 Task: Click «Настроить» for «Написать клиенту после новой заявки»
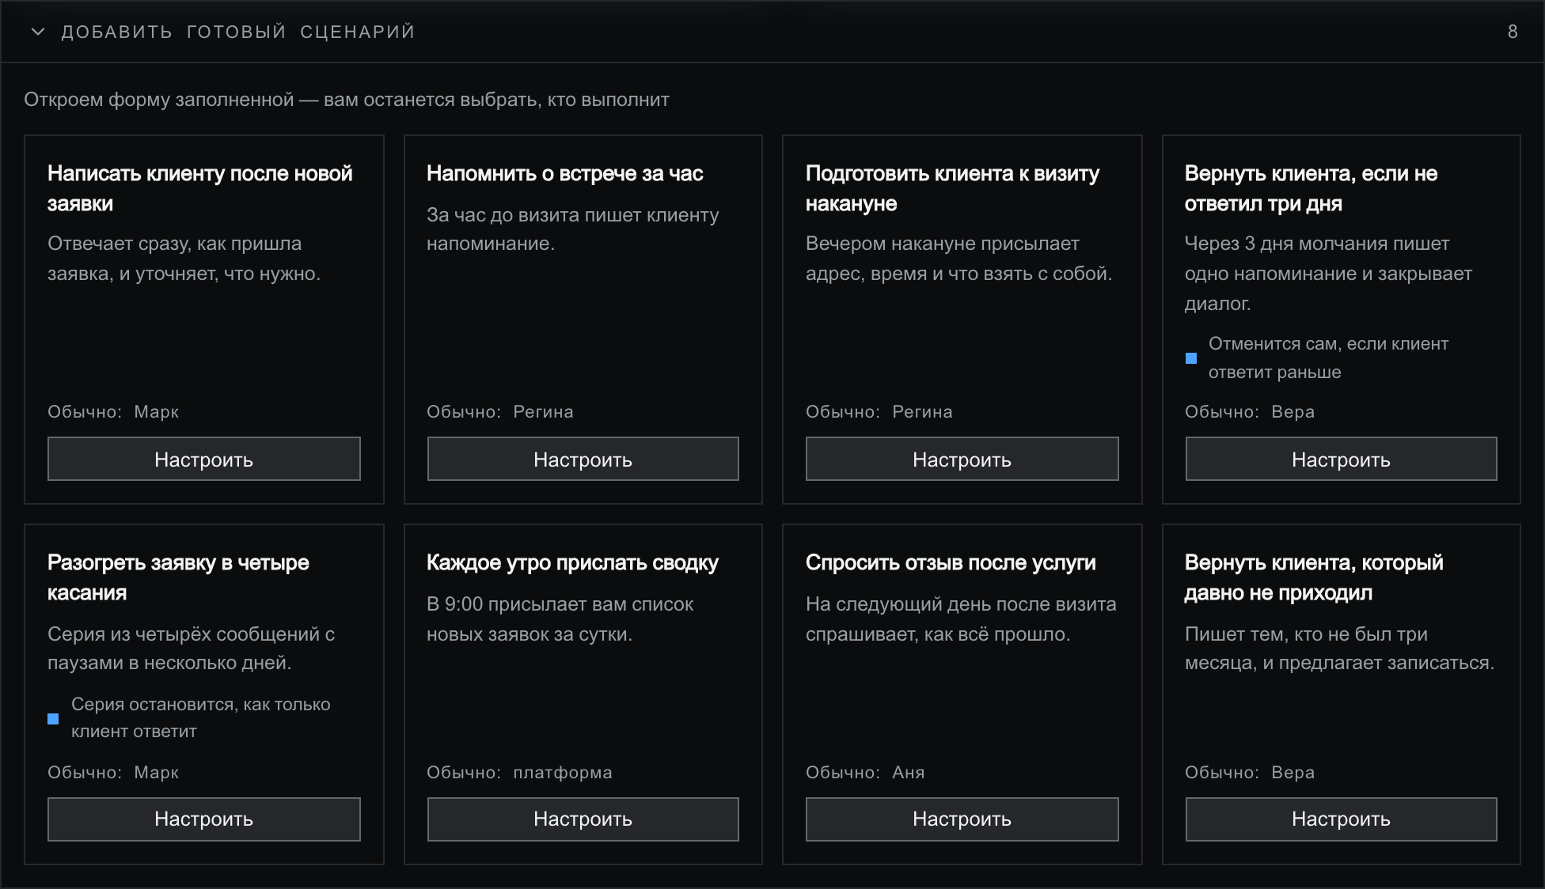click(x=204, y=459)
